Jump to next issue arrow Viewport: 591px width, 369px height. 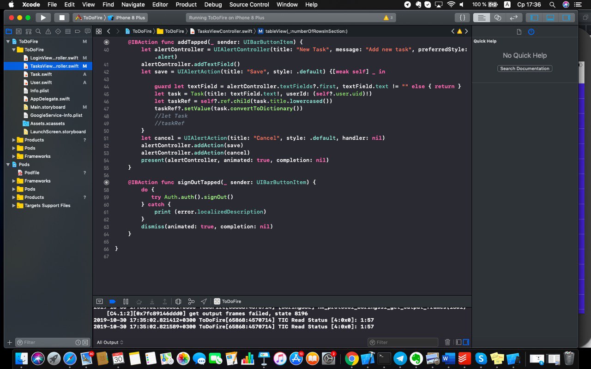coord(466,31)
